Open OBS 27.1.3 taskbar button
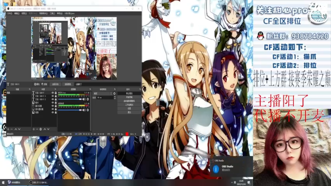This screenshot has width=331, height=186. coord(39,182)
